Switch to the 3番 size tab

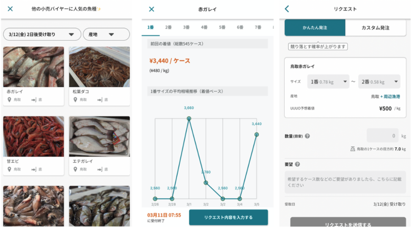[186, 27]
